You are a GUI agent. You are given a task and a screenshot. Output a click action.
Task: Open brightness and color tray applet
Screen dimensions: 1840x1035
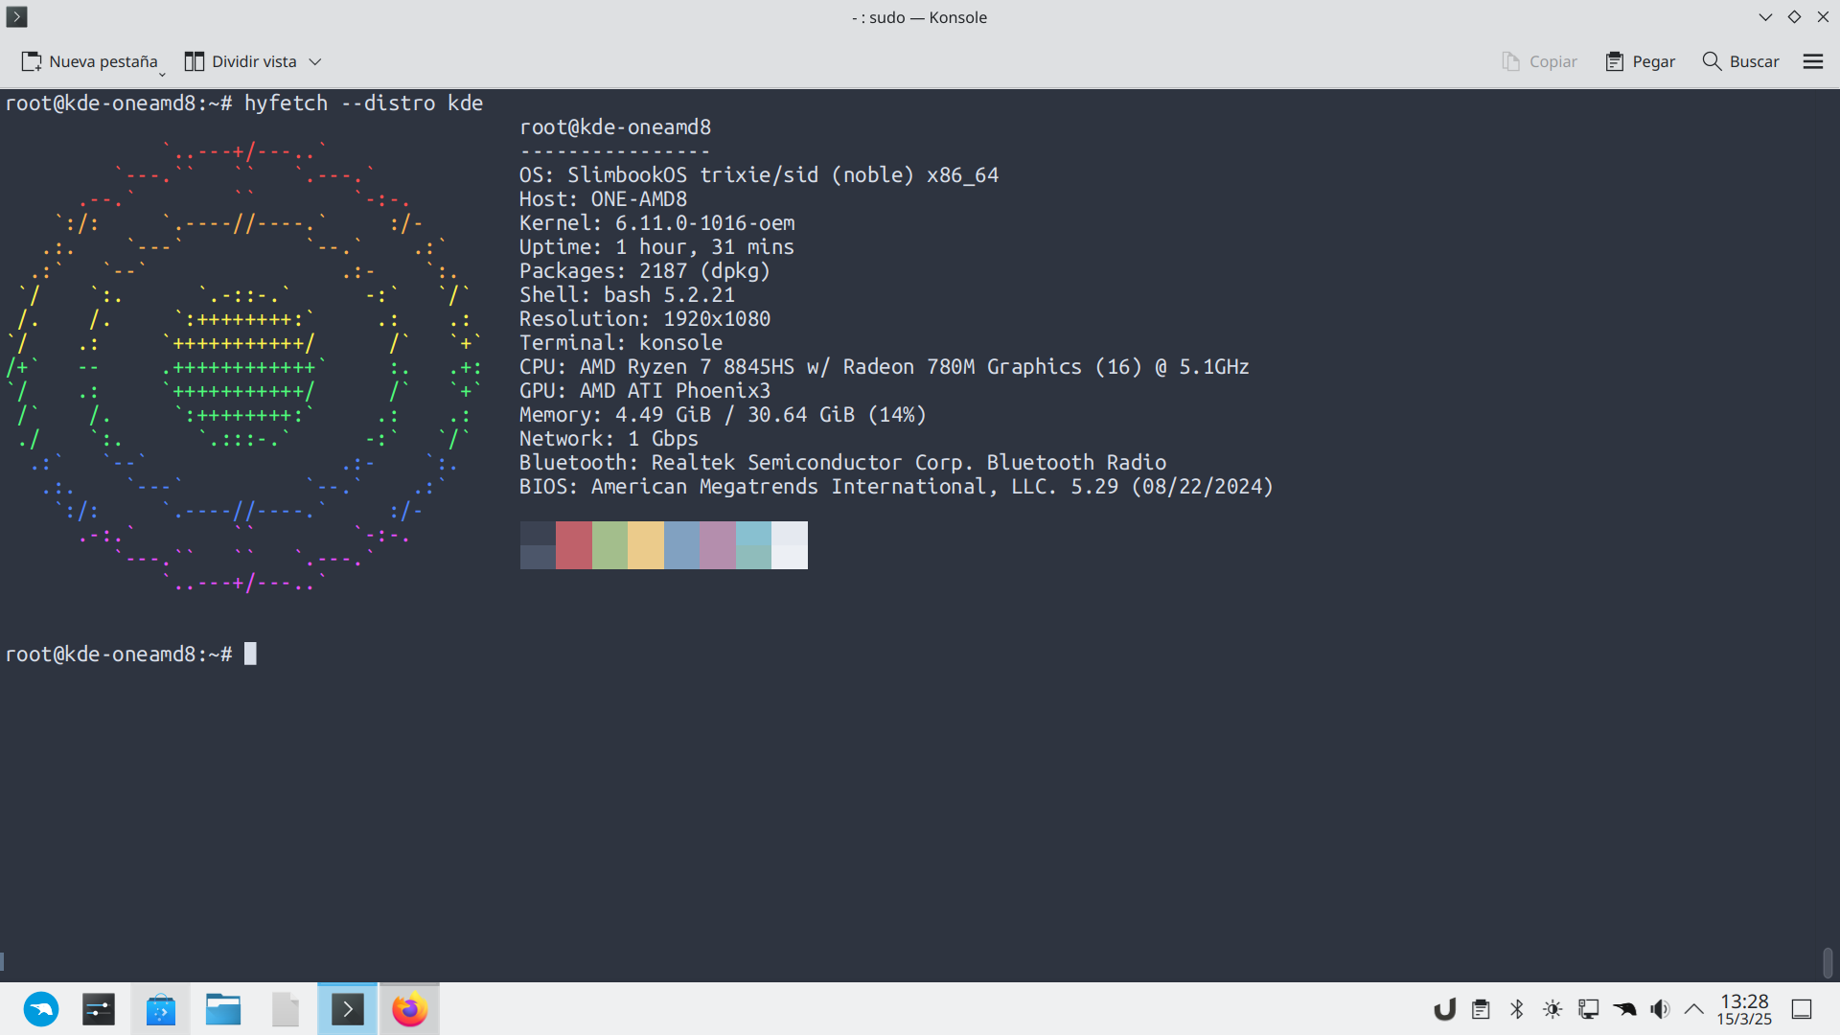pos(1552,1009)
